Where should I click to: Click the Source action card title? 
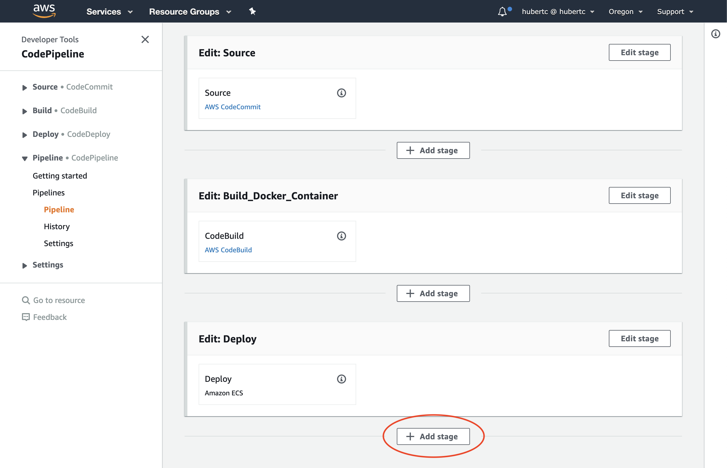[218, 93]
